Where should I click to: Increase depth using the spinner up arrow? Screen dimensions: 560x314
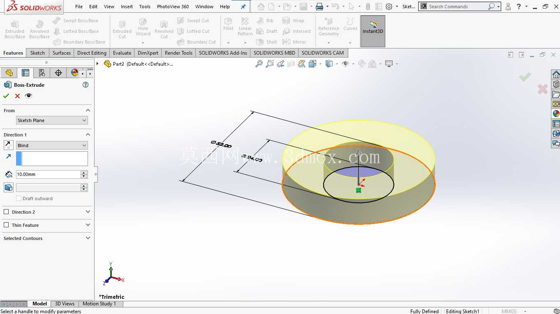[84, 172]
